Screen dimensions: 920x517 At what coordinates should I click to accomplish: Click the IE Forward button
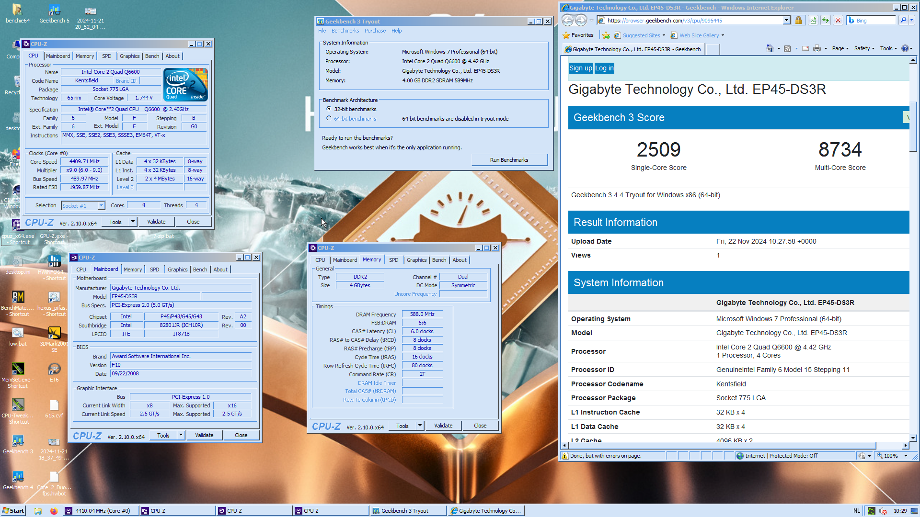pos(581,20)
